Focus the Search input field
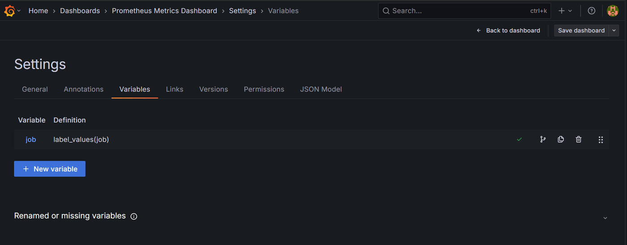Image resolution: width=627 pixels, height=245 pixels. (x=464, y=11)
